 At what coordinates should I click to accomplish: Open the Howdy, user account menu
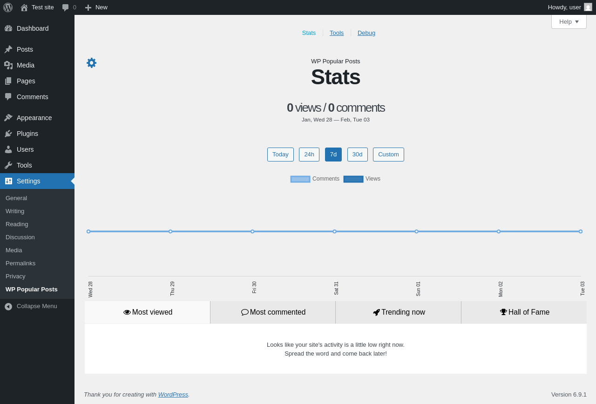pyautogui.click(x=570, y=7)
